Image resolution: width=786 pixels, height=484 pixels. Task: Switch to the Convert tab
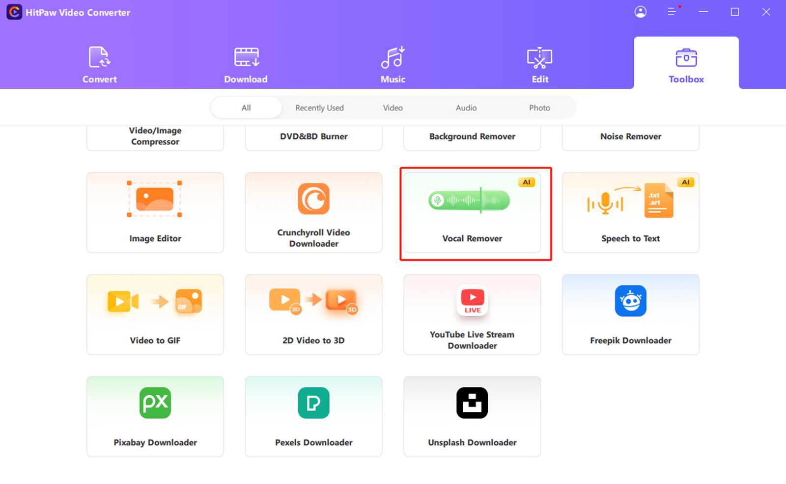pyautogui.click(x=99, y=64)
